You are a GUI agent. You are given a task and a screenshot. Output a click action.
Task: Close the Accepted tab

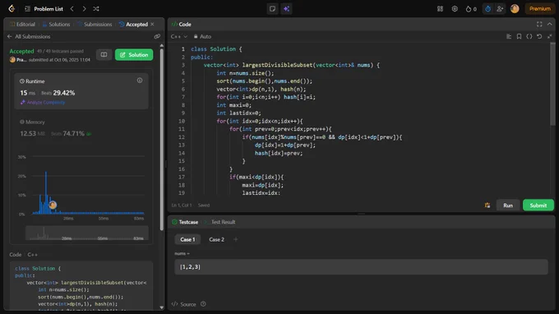point(152,24)
